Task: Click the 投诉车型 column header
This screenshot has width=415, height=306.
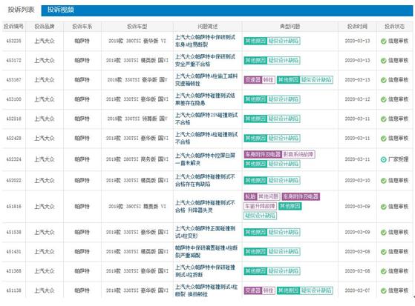Action: [137, 27]
